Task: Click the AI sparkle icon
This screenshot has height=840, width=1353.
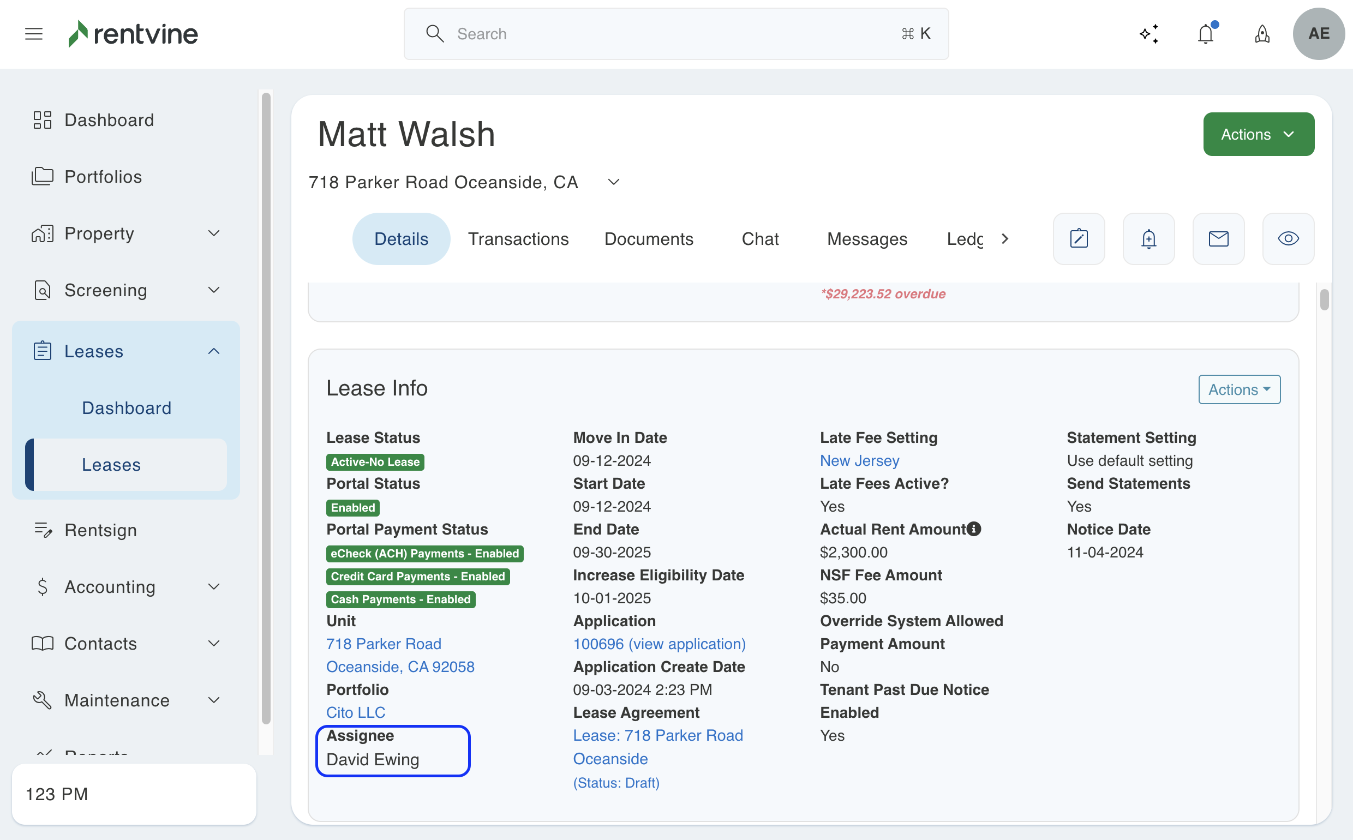Action: (x=1148, y=34)
